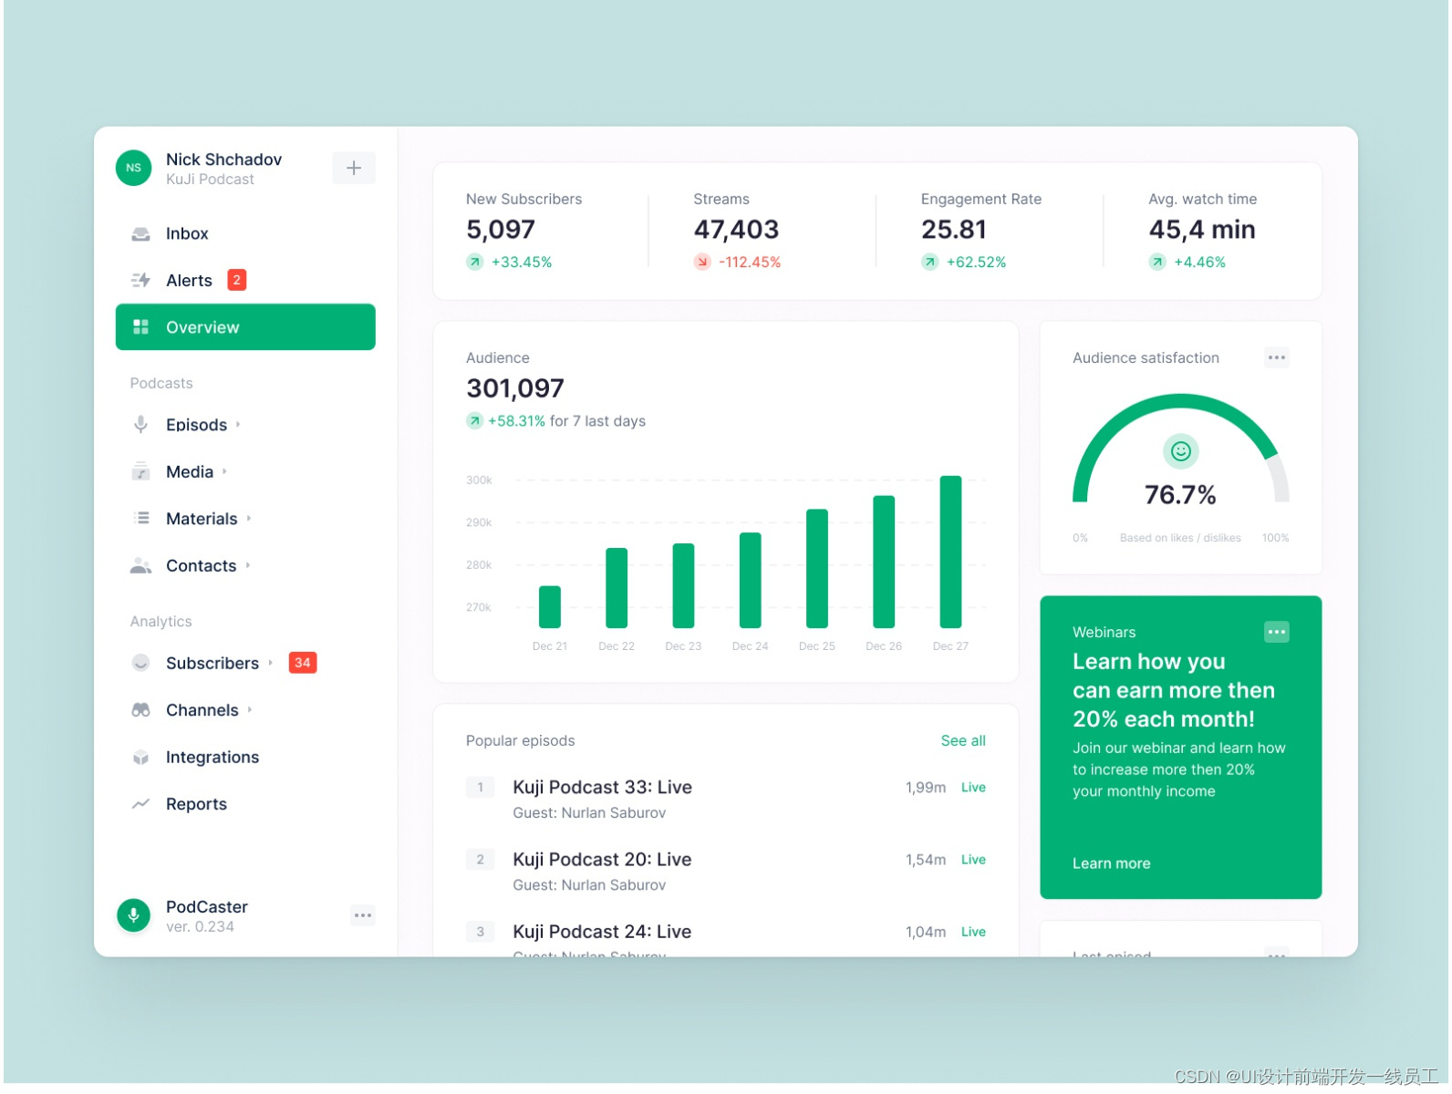
Task: Click the Engagement Rate value 25.81
Action: pyautogui.click(x=953, y=230)
